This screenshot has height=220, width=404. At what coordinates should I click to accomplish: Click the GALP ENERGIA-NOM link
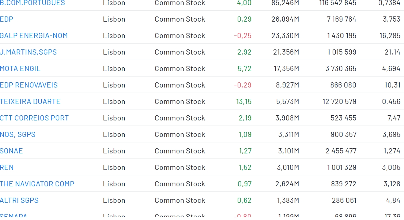point(34,36)
